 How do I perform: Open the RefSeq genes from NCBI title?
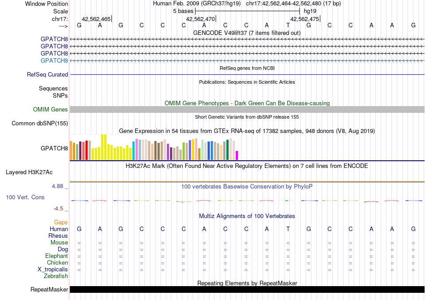[x=247, y=68]
